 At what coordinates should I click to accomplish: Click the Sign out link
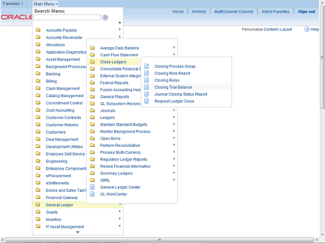click(306, 12)
